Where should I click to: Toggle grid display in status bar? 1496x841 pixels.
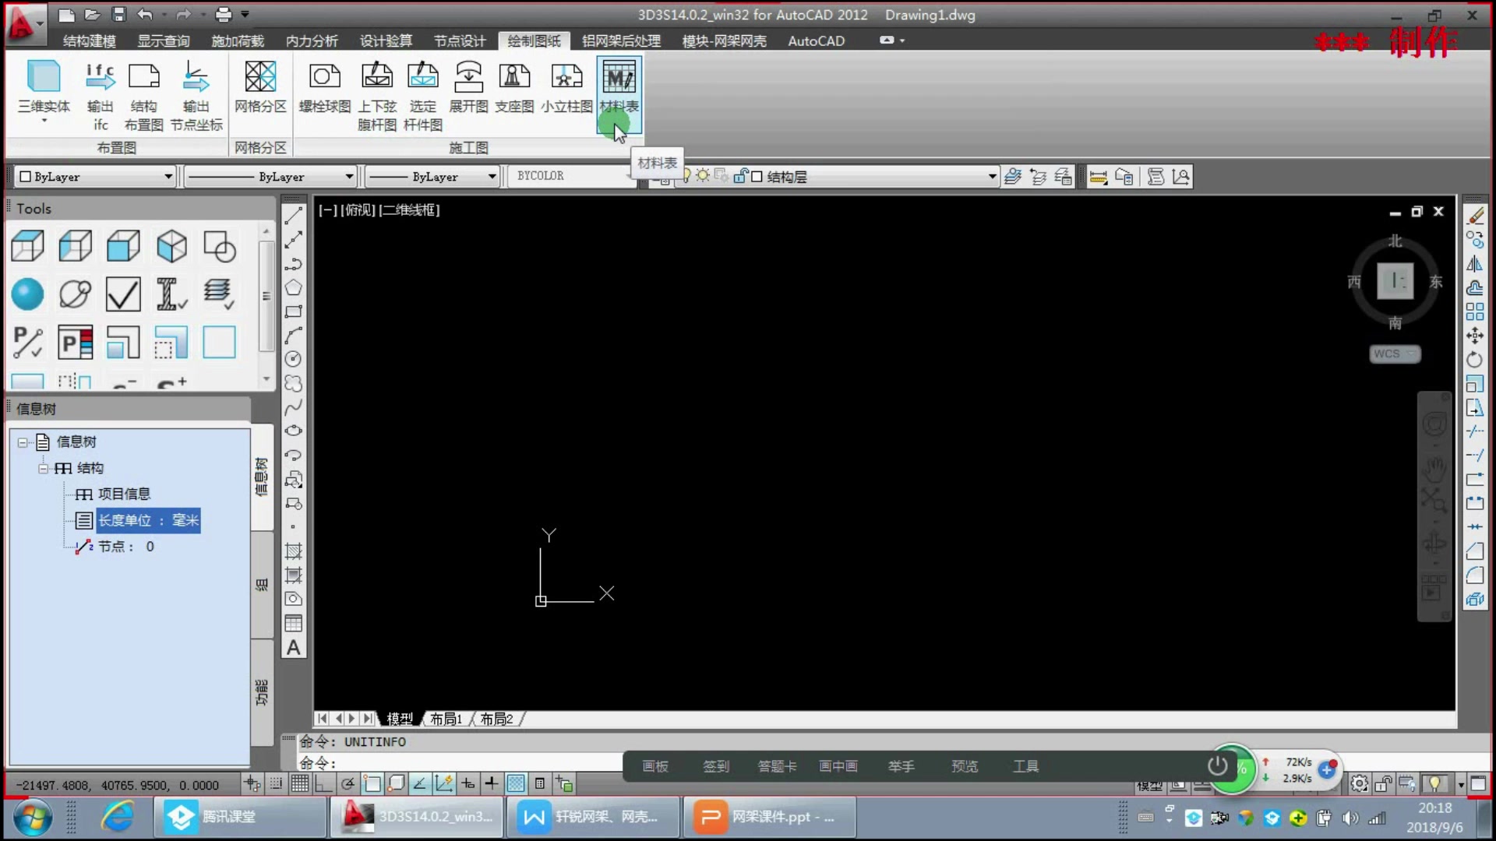pyautogui.click(x=300, y=784)
